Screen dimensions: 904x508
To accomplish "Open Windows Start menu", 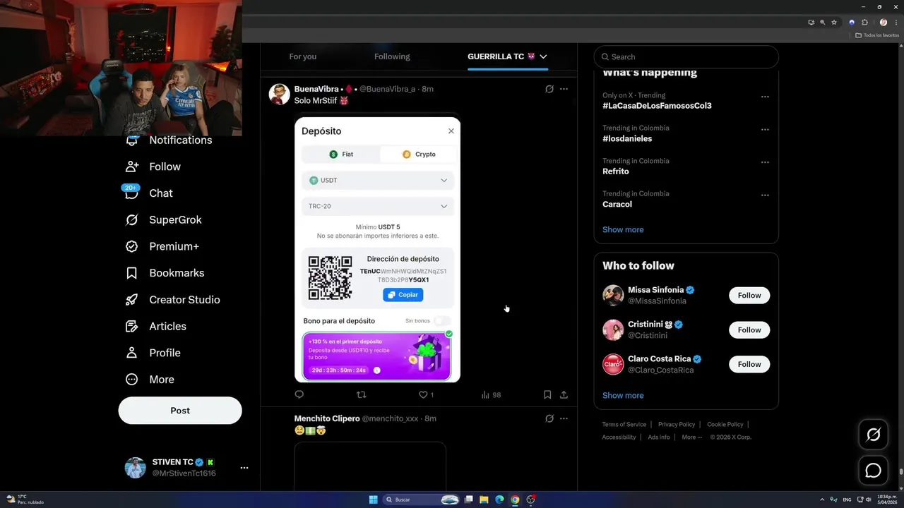I will tap(374, 500).
